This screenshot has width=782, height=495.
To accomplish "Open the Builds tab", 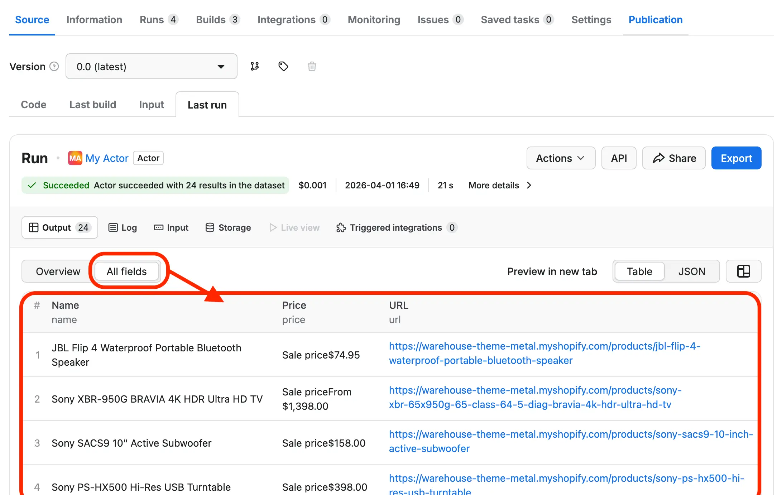I will click(218, 20).
